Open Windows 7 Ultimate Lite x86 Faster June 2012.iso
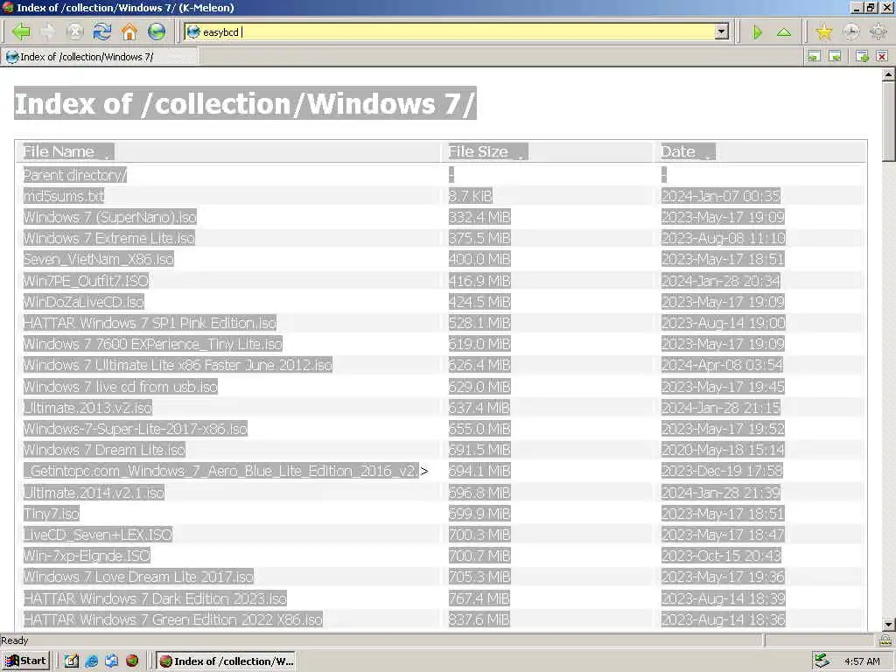896x672 pixels. [x=178, y=365]
